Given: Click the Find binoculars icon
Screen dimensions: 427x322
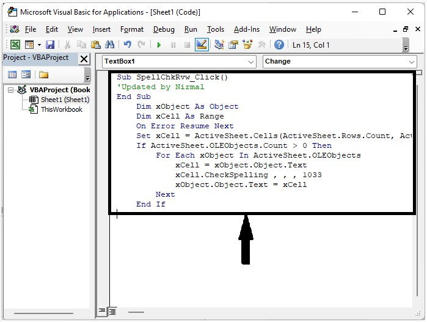Looking at the screenshot, I should 109,45.
